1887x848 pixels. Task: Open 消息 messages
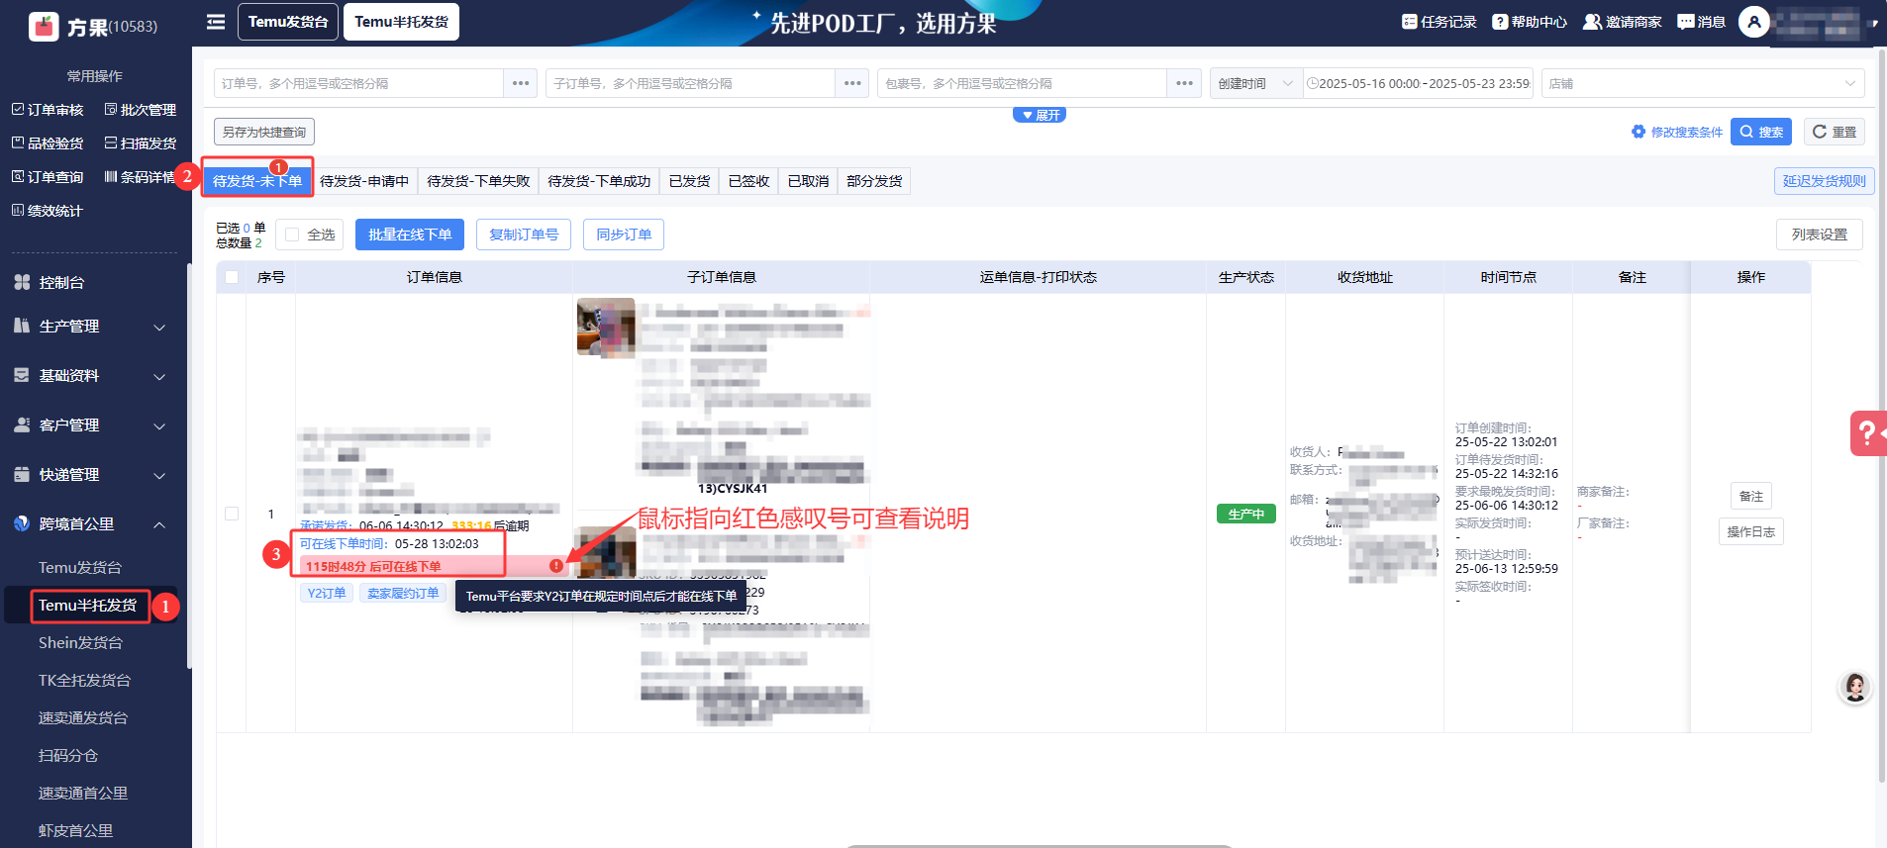tap(1702, 22)
